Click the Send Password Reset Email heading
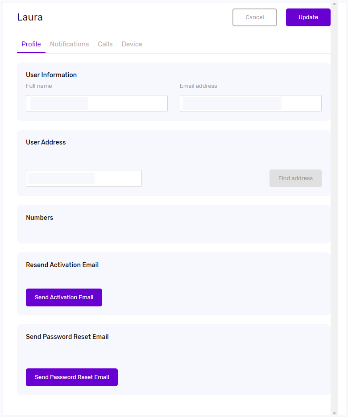 tap(67, 337)
